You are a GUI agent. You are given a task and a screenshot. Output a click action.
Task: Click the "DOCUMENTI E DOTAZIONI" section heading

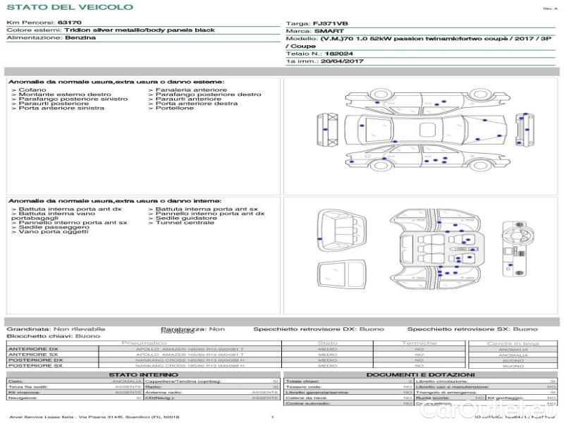click(x=420, y=374)
